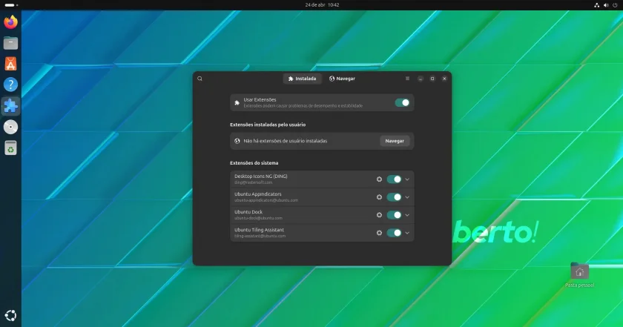The height and width of the screenshot is (327, 623).
Task: Close the Extensions window
Action: [x=444, y=79]
